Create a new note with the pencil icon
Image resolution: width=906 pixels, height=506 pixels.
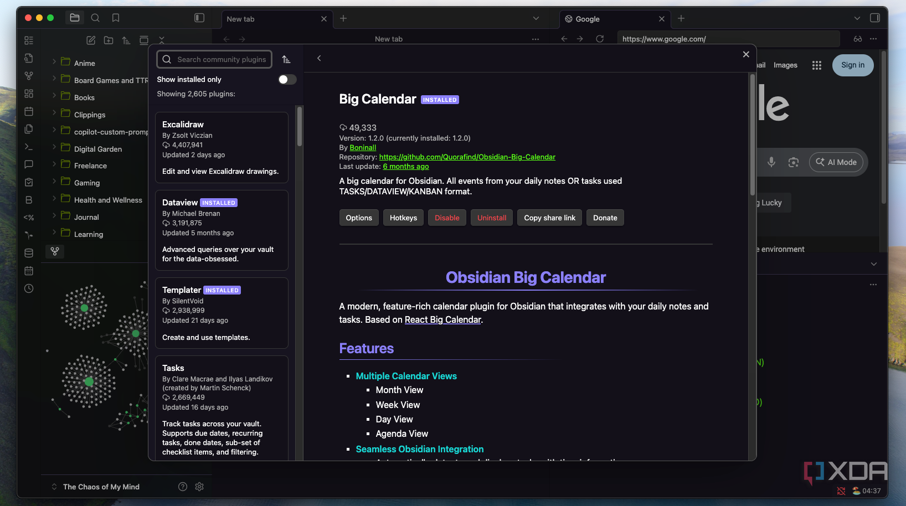tap(91, 40)
